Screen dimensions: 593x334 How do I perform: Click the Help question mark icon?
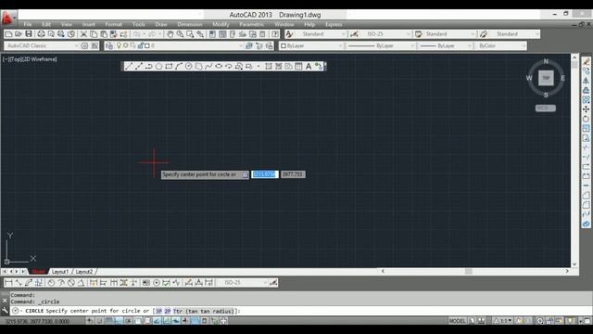275,34
